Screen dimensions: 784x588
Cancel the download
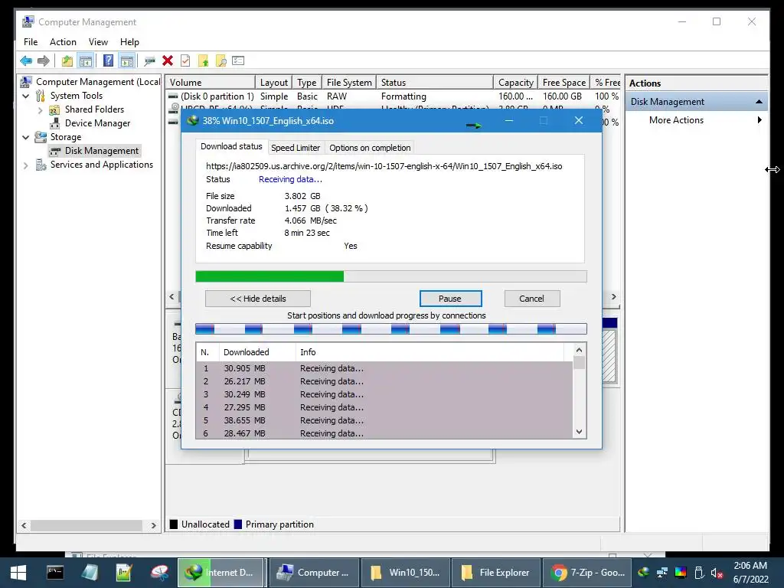[x=532, y=299]
